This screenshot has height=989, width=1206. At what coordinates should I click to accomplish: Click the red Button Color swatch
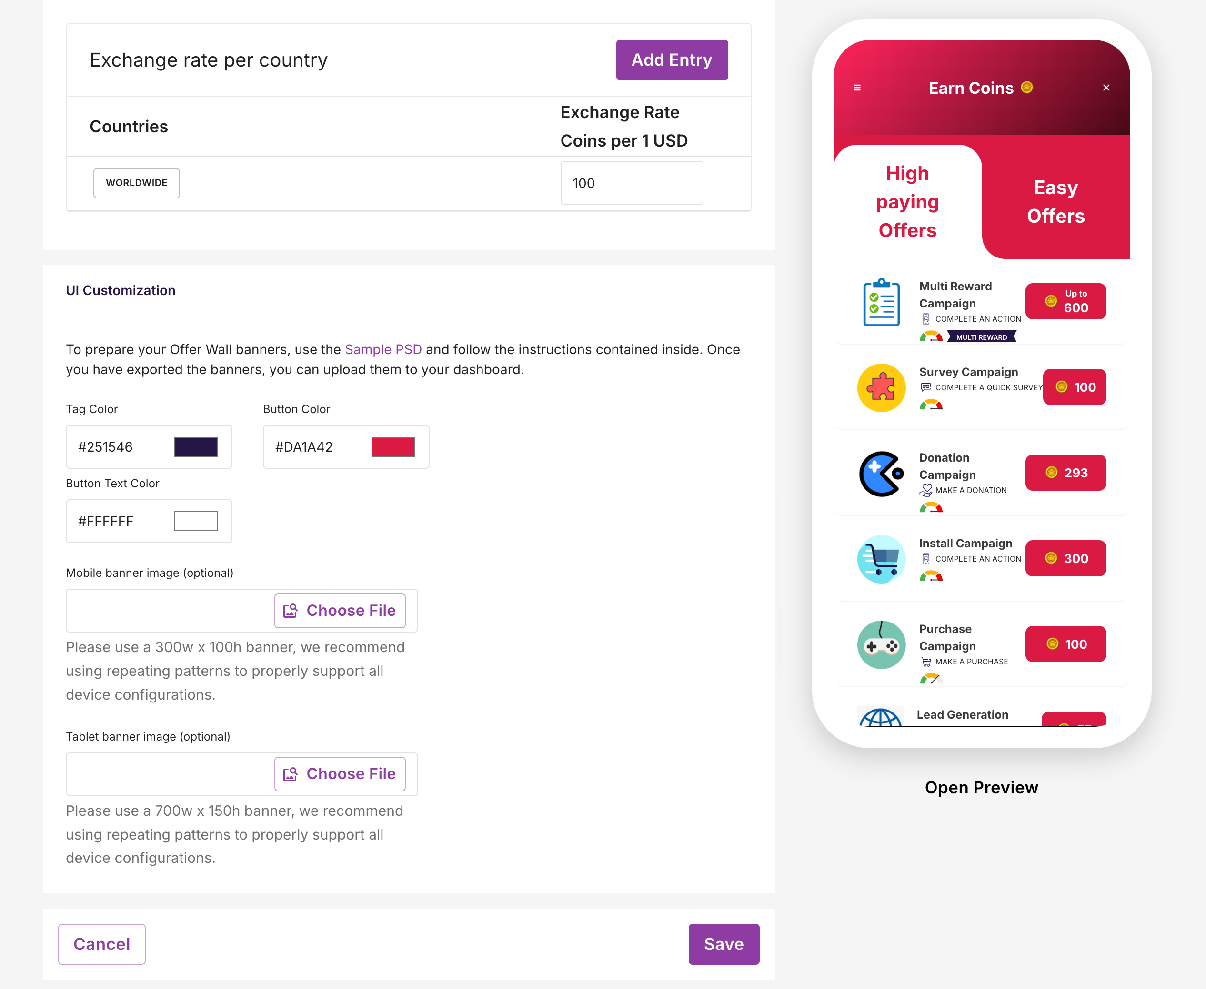pos(393,447)
